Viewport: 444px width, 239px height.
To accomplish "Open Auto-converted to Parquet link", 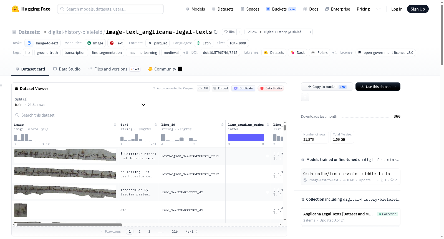I will 175,88.
